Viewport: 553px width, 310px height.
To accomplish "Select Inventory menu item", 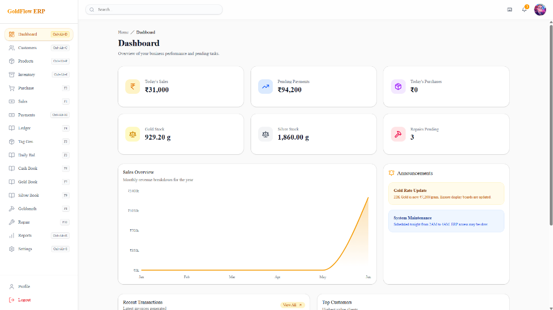I will coord(39,74).
